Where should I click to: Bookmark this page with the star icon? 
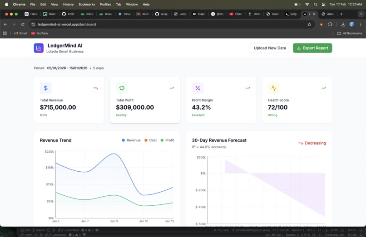coord(309,24)
